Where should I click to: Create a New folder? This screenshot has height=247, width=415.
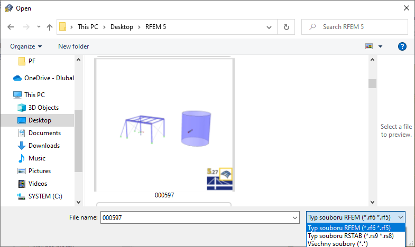point(73,46)
